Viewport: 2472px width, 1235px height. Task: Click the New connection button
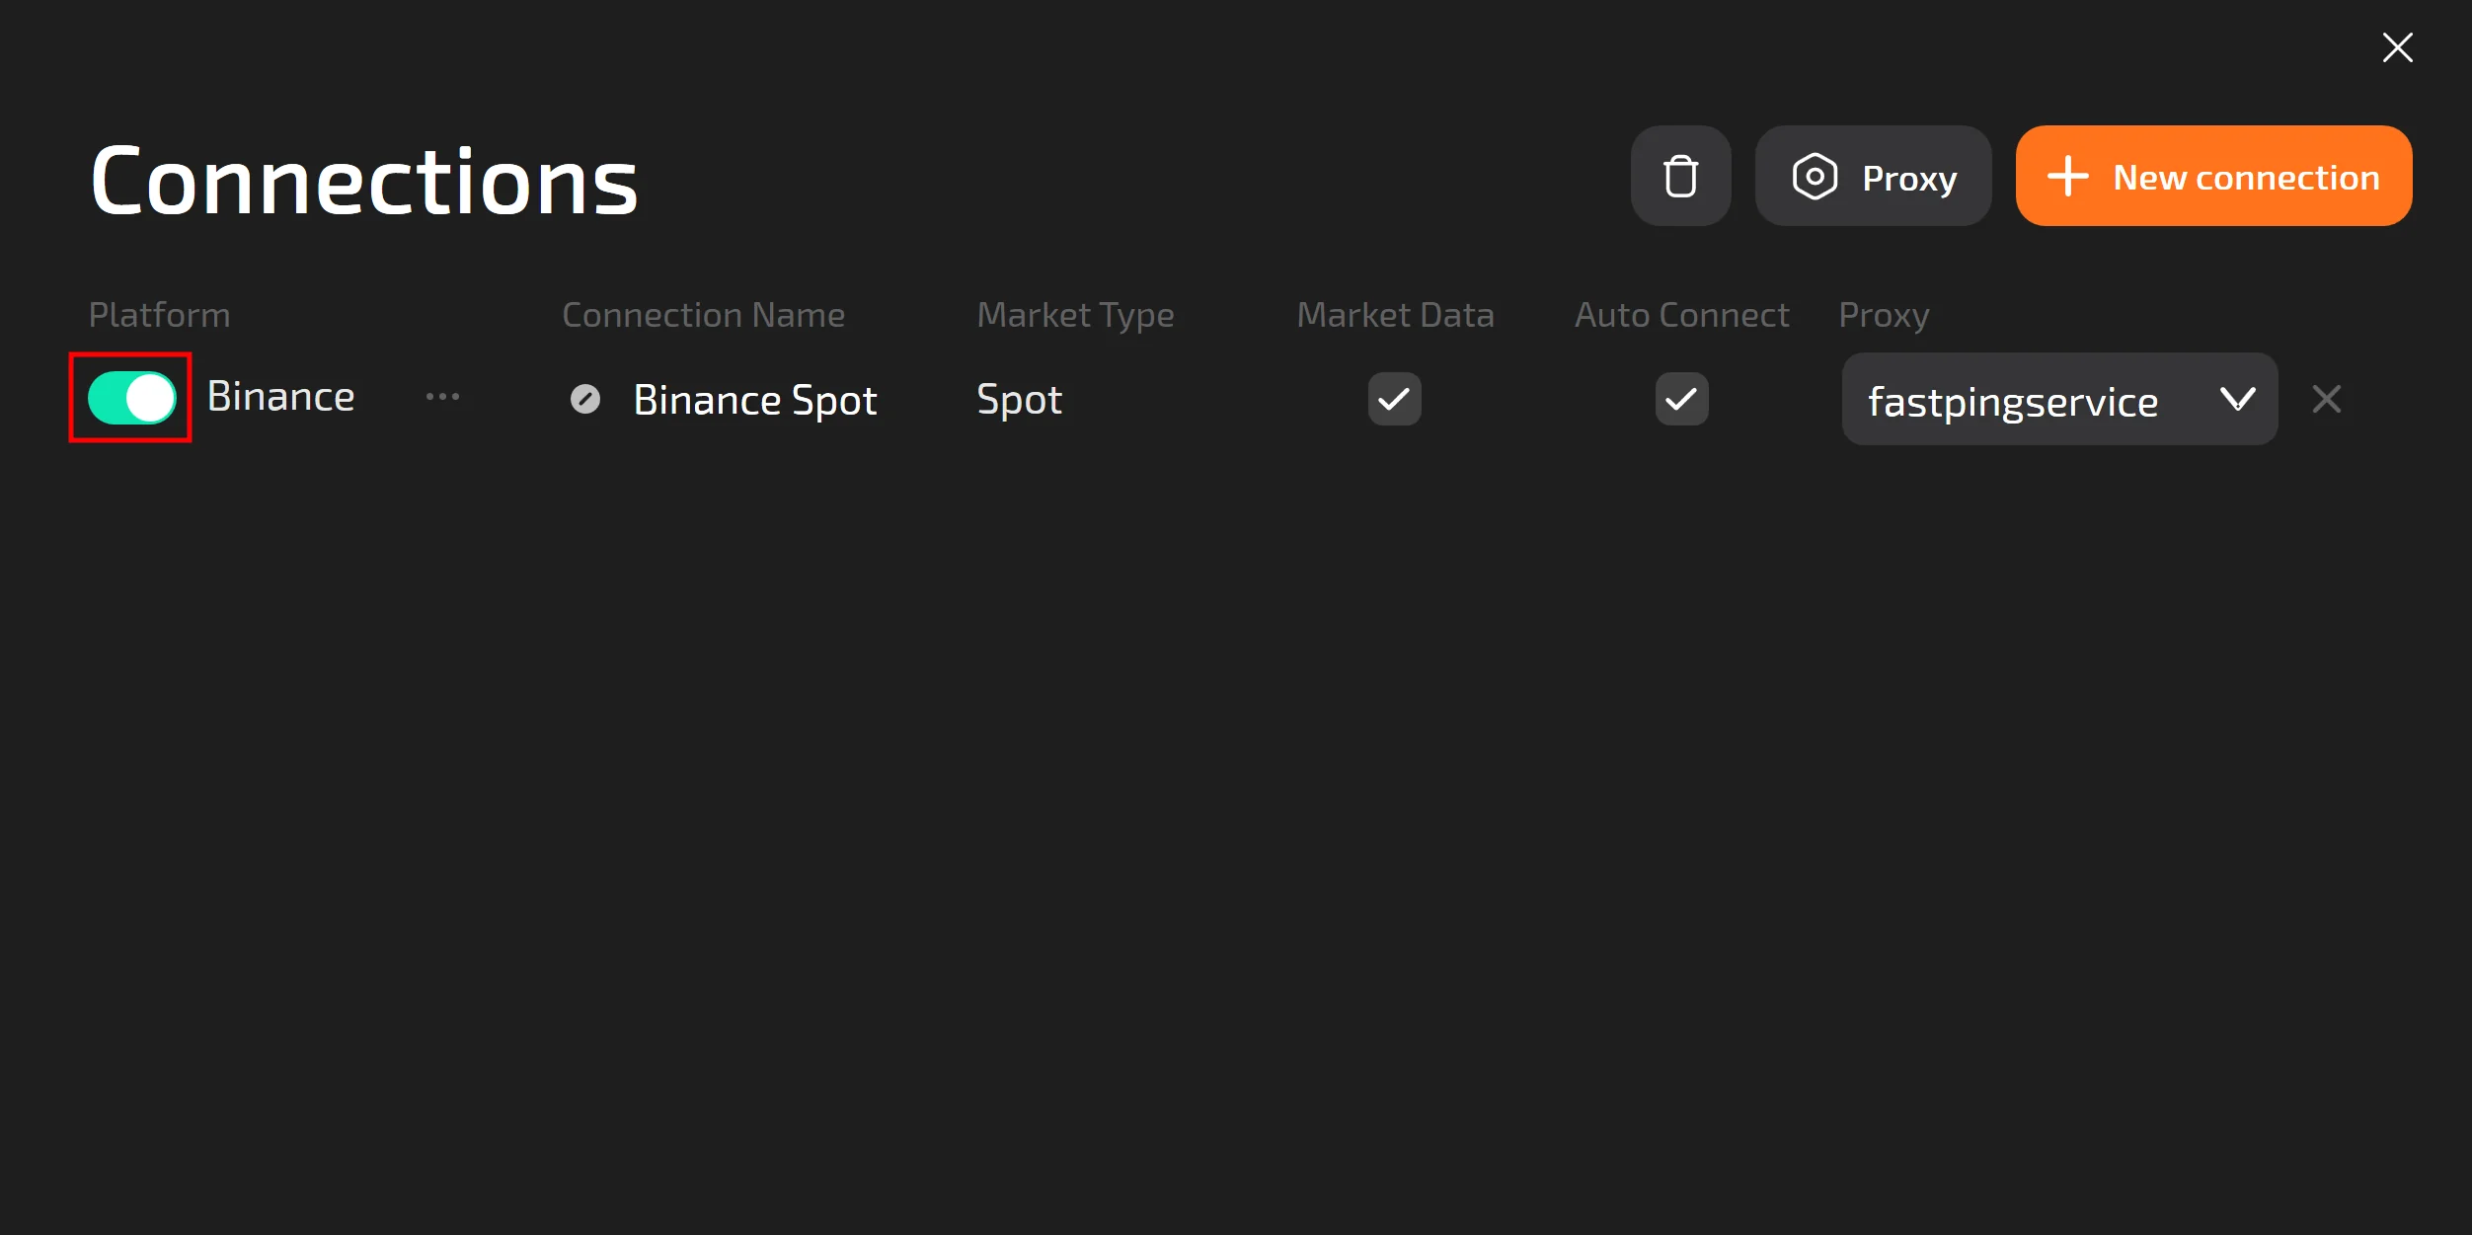click(x=2213, y=177)
